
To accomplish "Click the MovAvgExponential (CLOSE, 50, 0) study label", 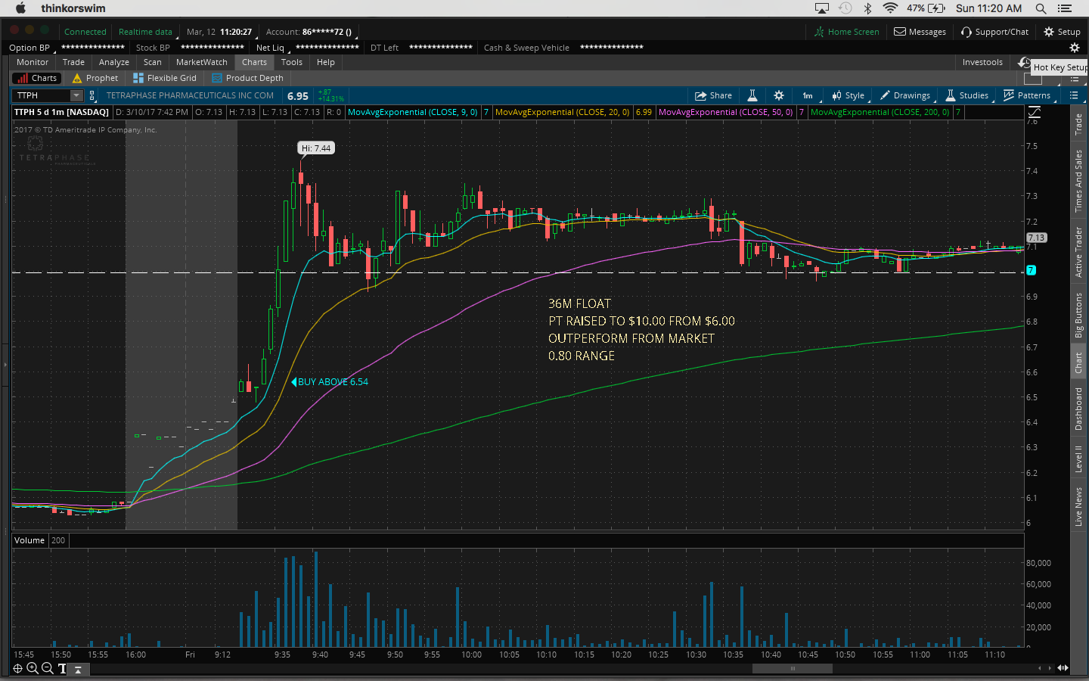I will point(726,112).
